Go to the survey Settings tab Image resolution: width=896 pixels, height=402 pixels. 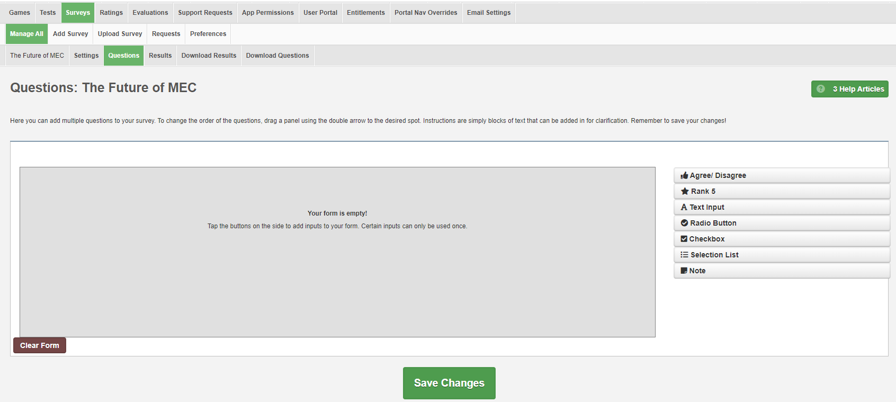pos(86,56)
